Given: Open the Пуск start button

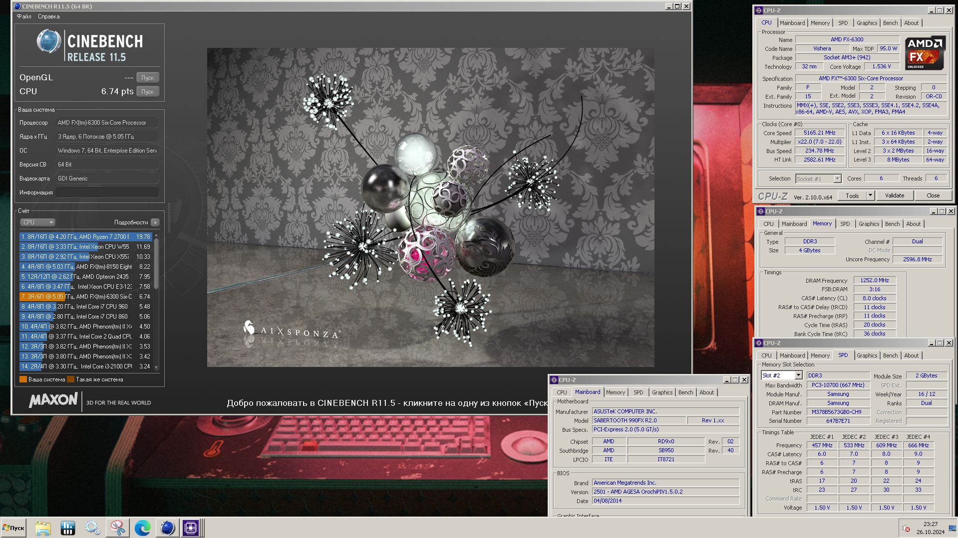Looking at the screenshot, I should [14, 528].
